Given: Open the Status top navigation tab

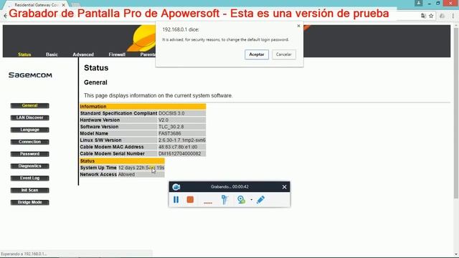Looking at the screenshot, I should pyautogui.click(x=24, y=54).
